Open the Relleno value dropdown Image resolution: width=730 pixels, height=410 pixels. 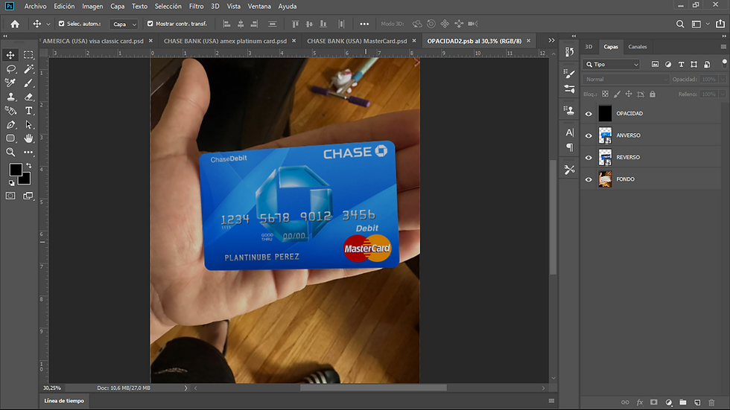pyautogui.click(x=723, y=94)
